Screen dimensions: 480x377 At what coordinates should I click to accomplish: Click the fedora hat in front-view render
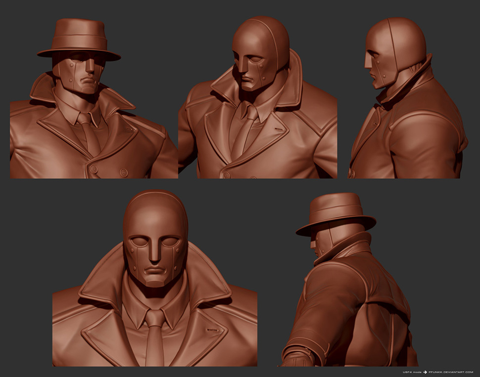click(78, 39)
